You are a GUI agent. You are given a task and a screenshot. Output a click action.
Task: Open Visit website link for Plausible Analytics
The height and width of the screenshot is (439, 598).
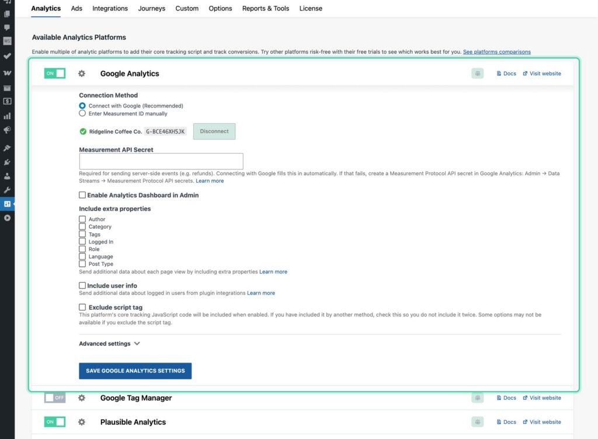pos(541,422)
